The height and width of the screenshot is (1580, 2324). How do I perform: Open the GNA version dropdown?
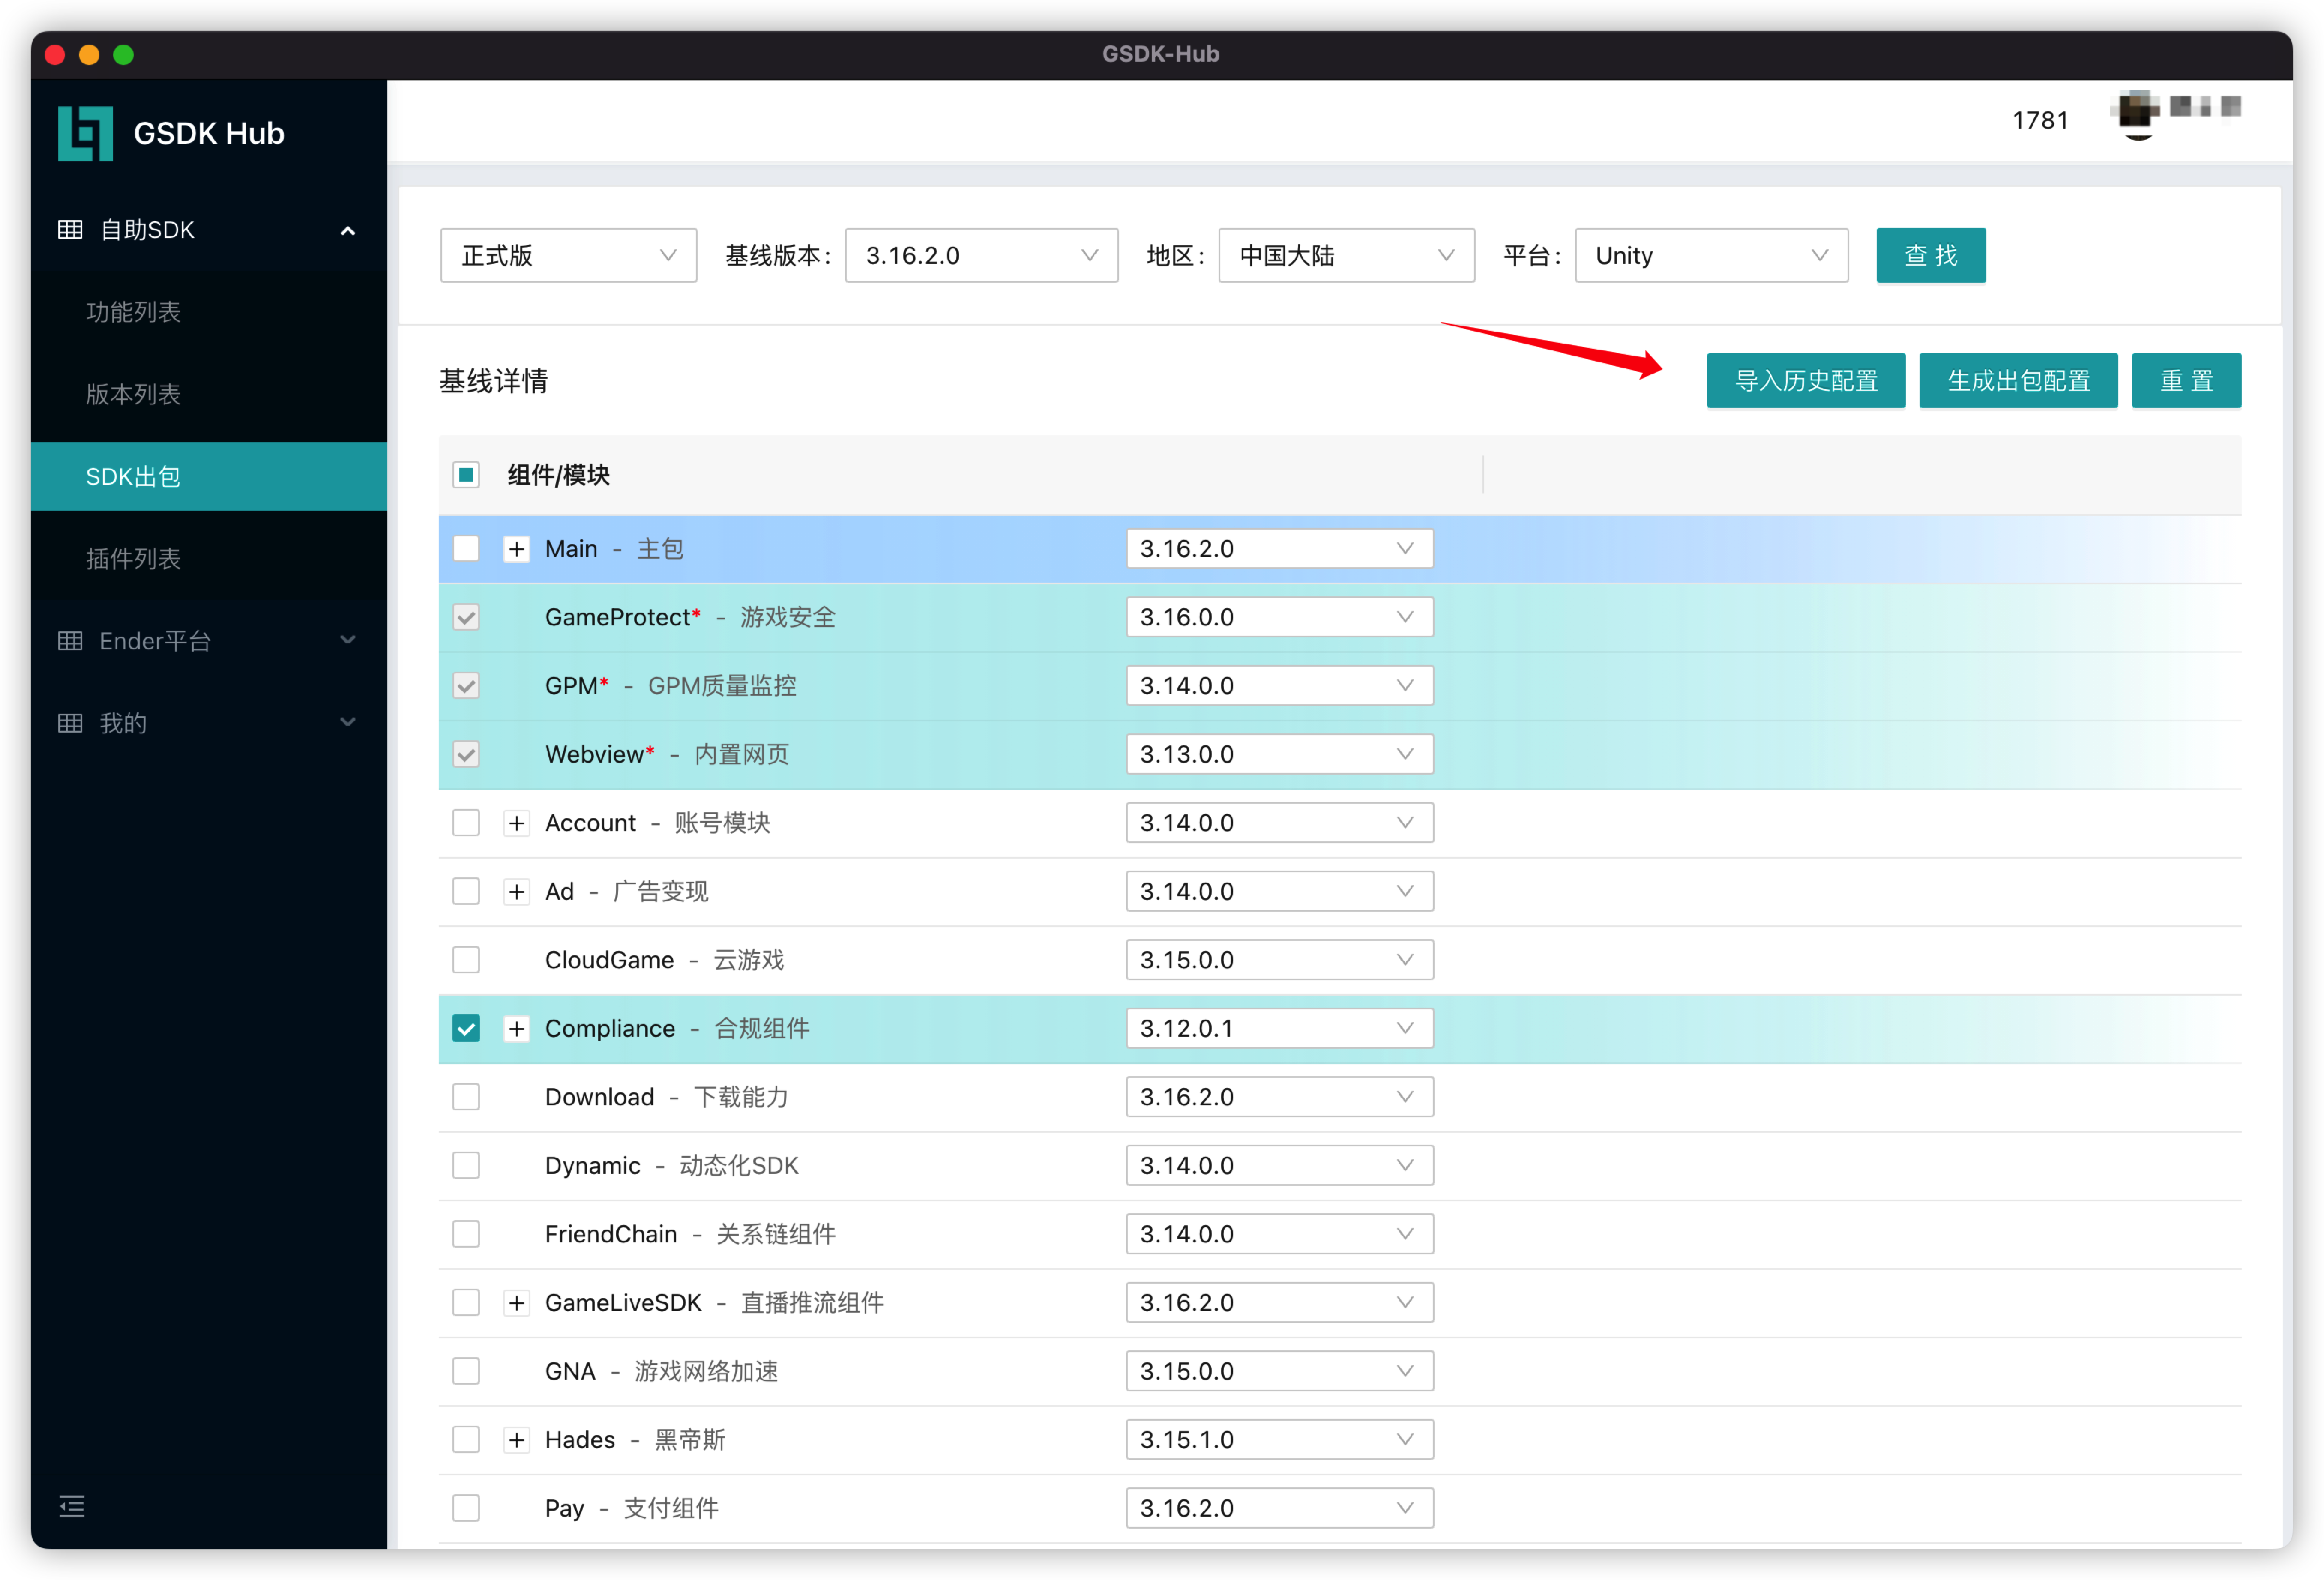pos(1279,1371)
